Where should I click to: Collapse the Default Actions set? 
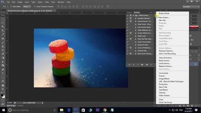tap(133, 15)
